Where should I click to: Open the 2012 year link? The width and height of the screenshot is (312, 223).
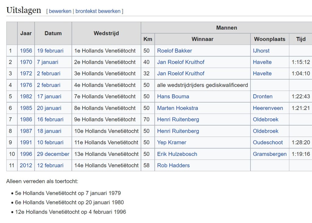tap(26, 165)
